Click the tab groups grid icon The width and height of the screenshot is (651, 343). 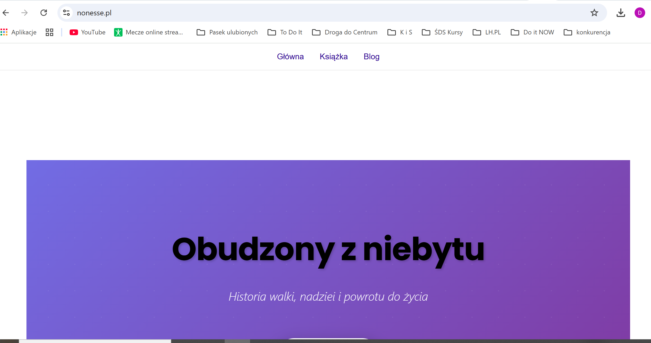[x=49, y=32]
